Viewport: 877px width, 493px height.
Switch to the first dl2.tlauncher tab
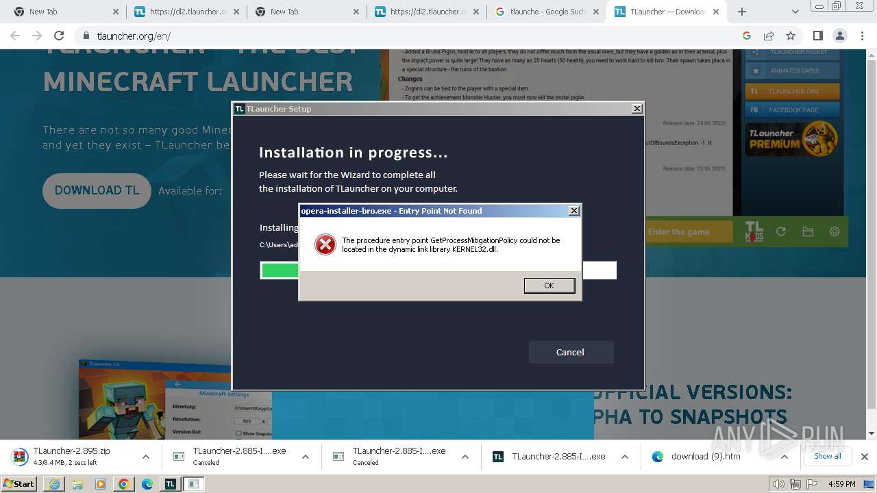pyautogui.click(x=186, y=12)
